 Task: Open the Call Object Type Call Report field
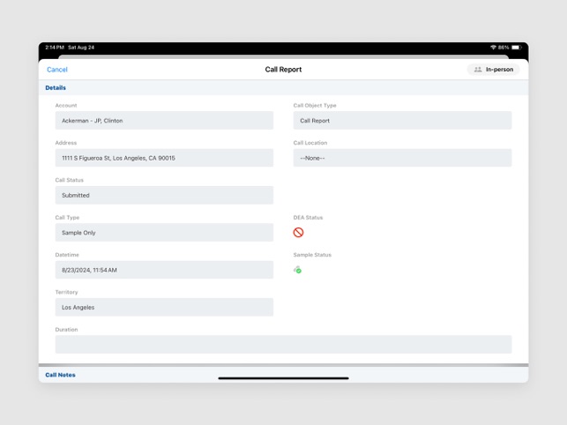click(x=402, y=121)
